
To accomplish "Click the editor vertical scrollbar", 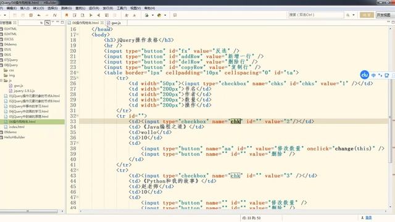I will point(391,117).
